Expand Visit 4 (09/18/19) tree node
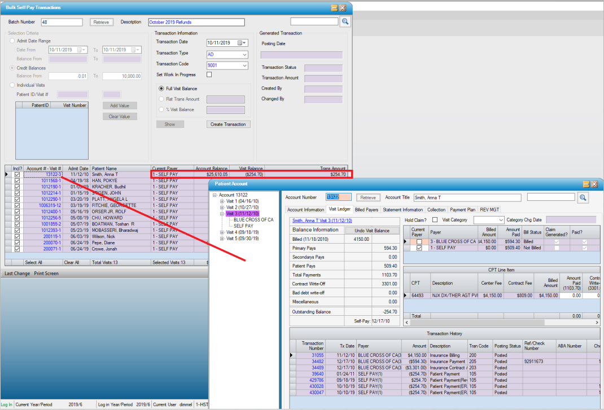Image resolution: width=604 pixels, height=410 pixels. click(222, 232)
